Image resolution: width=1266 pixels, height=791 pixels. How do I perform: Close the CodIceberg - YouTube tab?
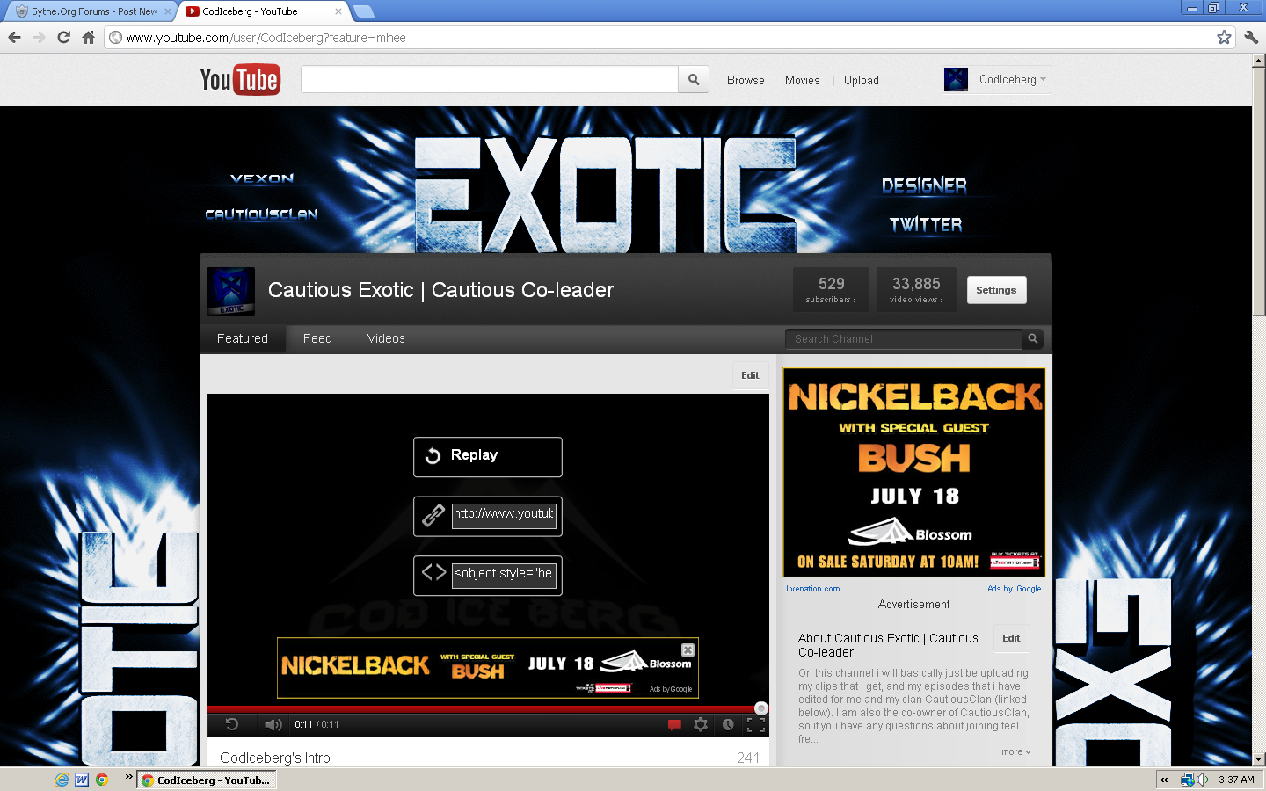coord(338,11)
